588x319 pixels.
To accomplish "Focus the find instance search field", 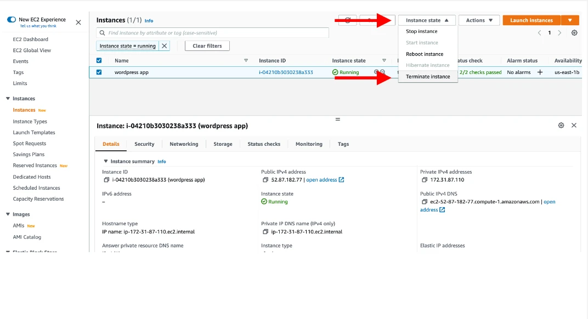I will pos(213,32).
